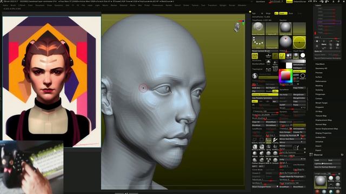This screenshot has height=194, width=346.
Task: Expand the Morph Target subpalette
Action: click(321, 103)
